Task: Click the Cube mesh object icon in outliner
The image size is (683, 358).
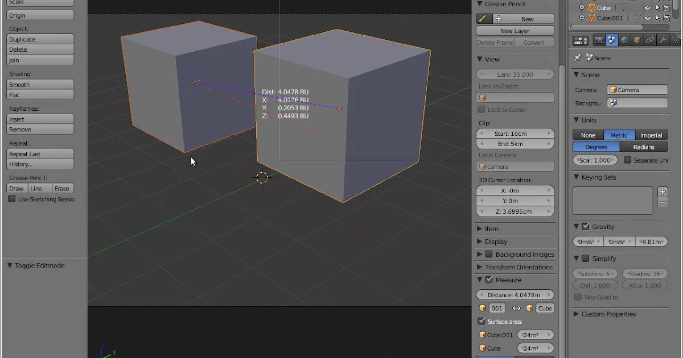Action: click(591, 7)
